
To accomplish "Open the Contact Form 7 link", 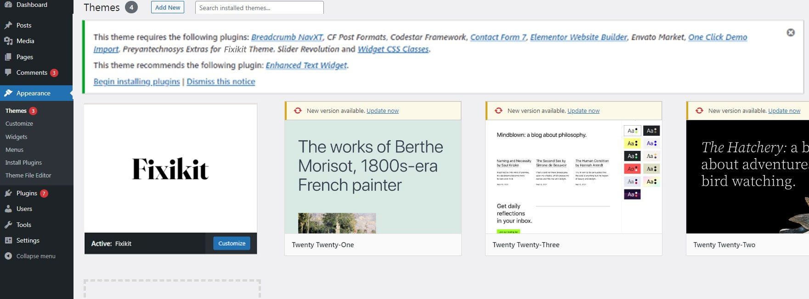I will pyautogui.click(x=498, y=37).
